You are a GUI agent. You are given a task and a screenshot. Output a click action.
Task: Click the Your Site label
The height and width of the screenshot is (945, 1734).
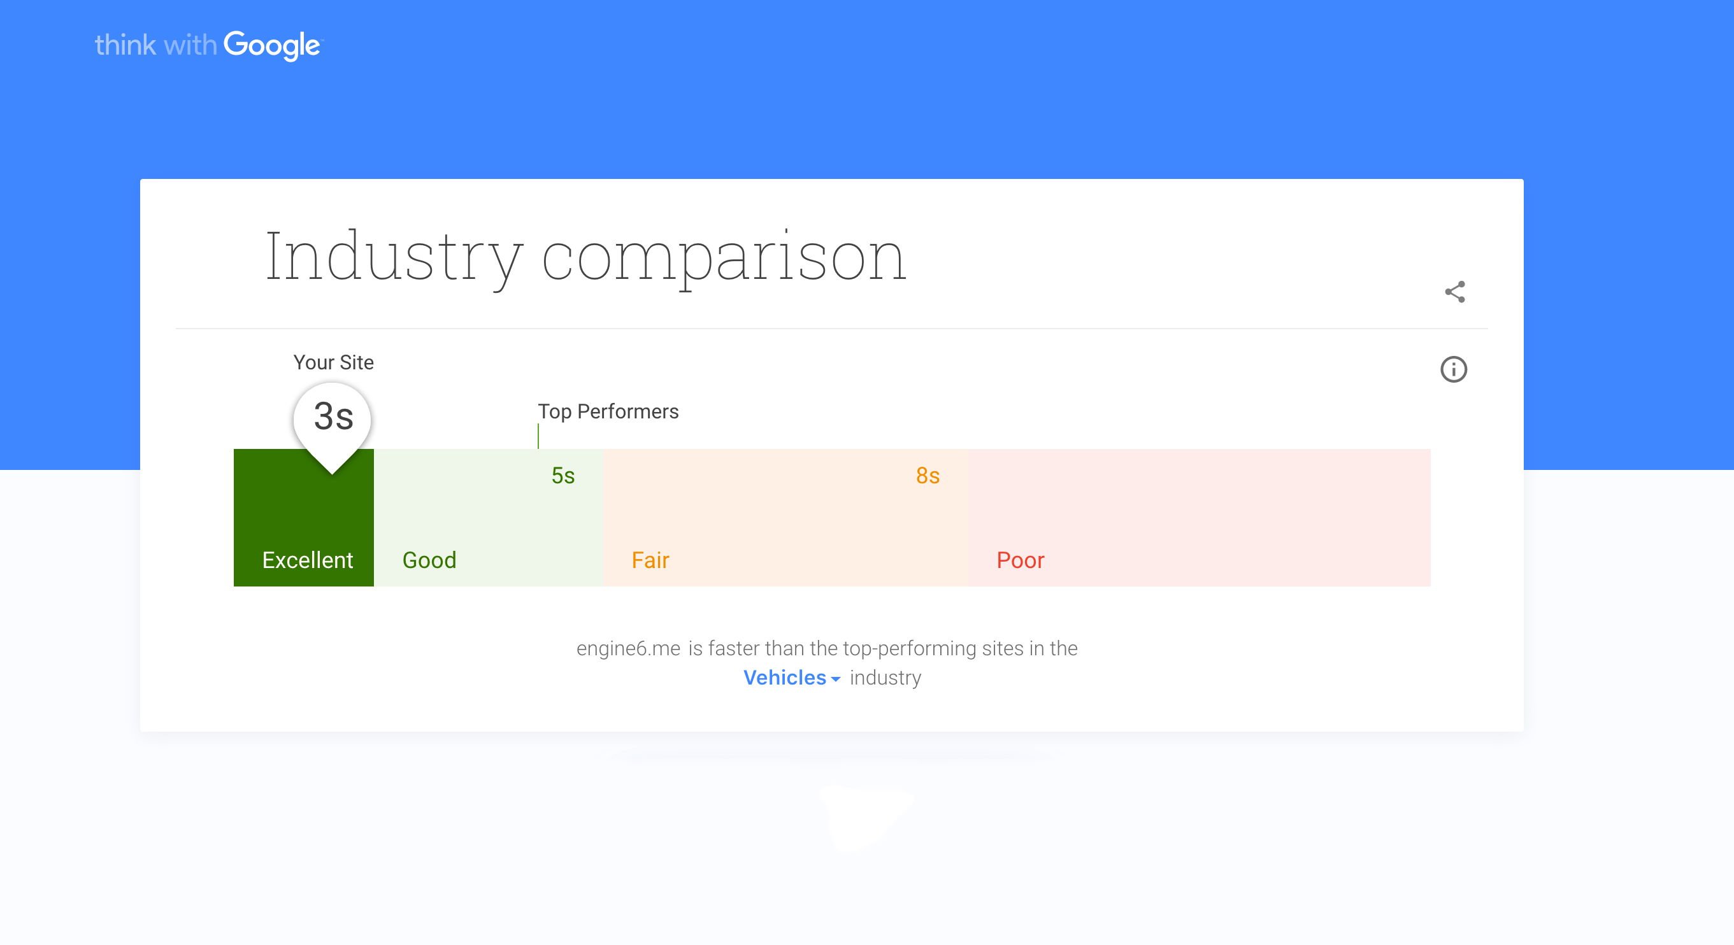click(333, 362)
